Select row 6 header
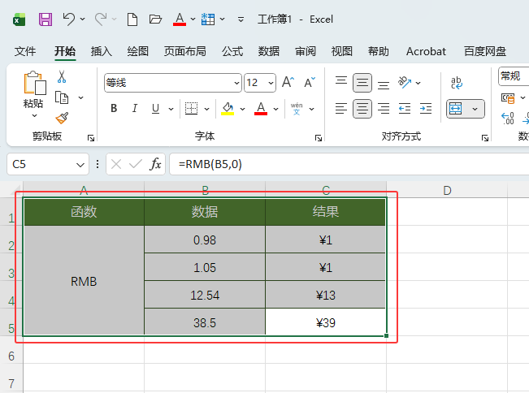Image resolution: width=529 pixels, height=393 pixels. 11,356
